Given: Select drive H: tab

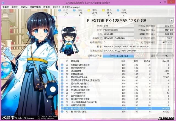Looking at the screenshot, I should (124, 13).
